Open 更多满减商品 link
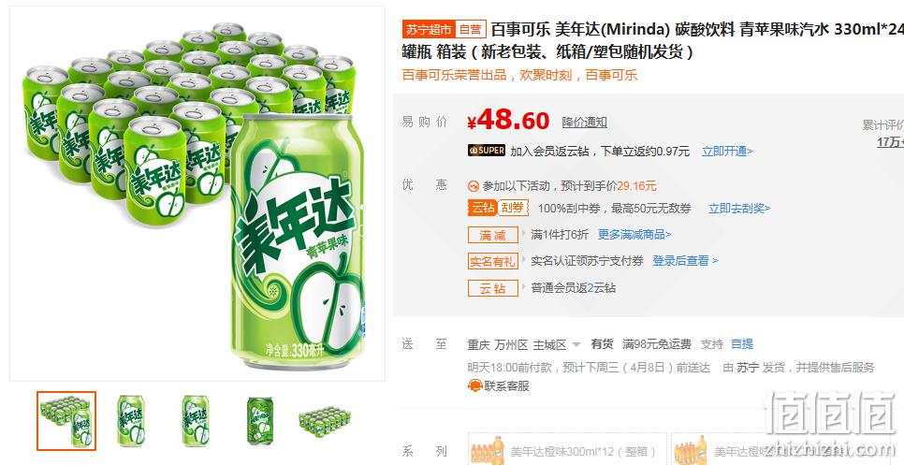 pos(634,235)
